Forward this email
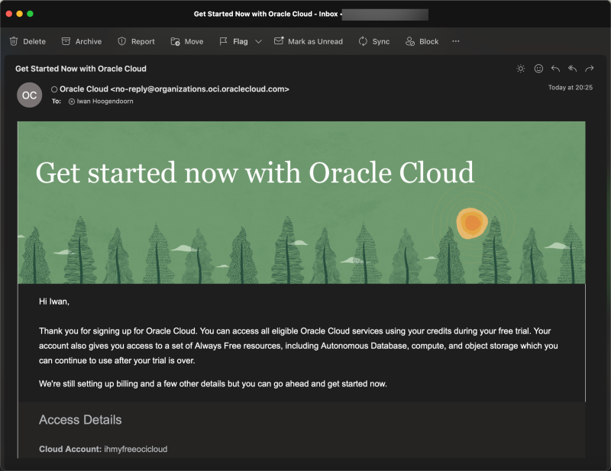 pos(588,69)
